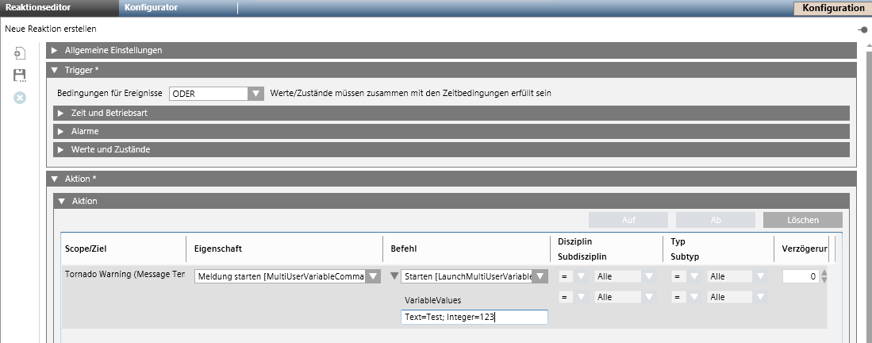Screen dimensions: 872x343
Task: Click into the VariableValues text field
Action: point(474,318)
